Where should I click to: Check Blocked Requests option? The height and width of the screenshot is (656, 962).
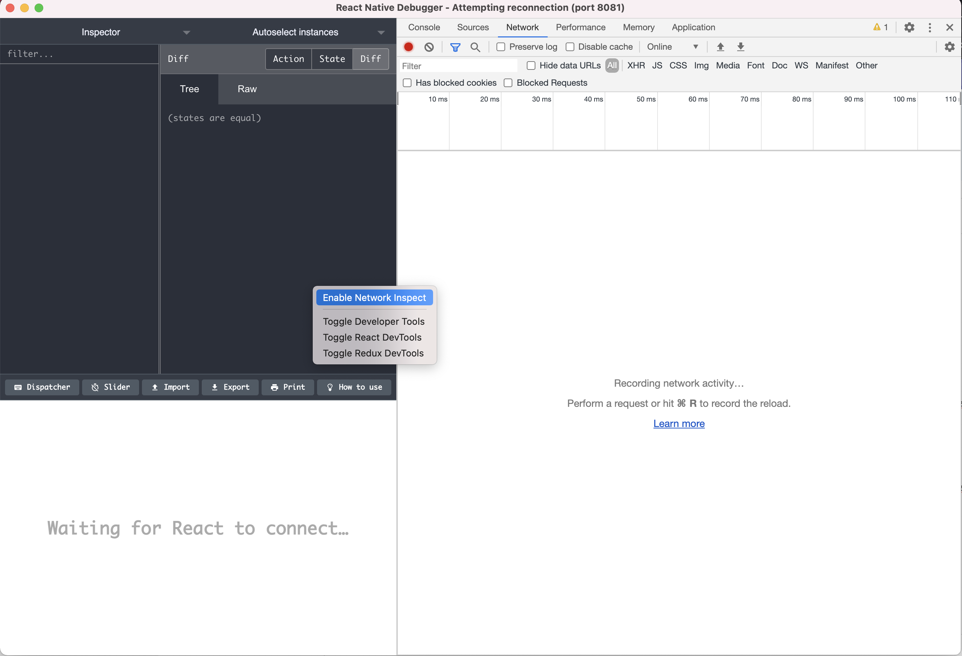[x=508, y=83]
